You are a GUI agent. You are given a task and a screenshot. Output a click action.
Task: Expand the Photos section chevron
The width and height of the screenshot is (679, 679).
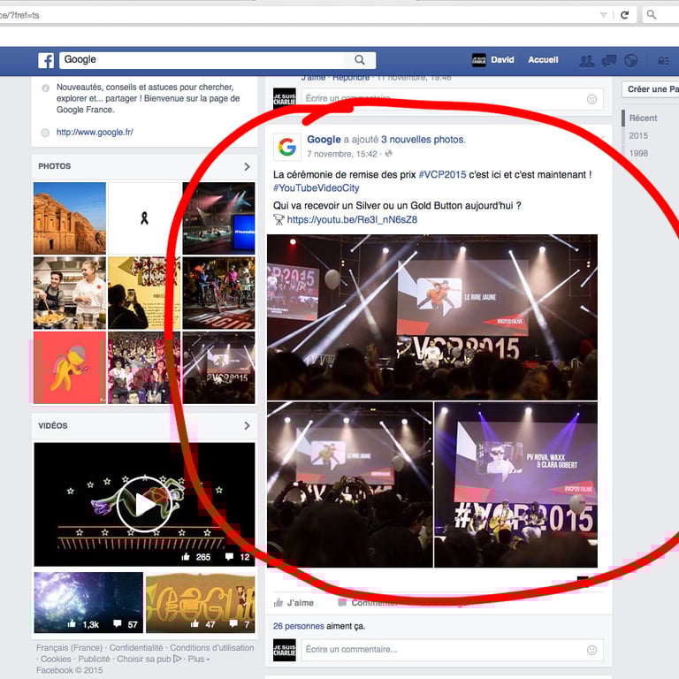coord(247,167)
